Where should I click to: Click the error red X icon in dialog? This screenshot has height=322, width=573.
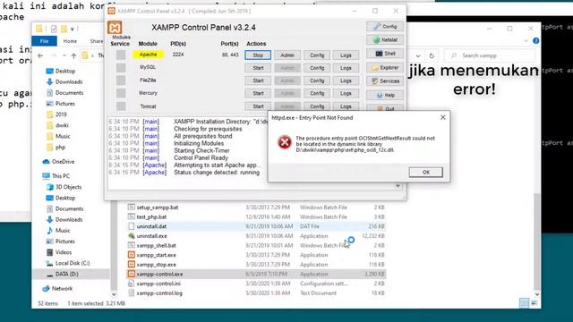(x=285, y=142)
